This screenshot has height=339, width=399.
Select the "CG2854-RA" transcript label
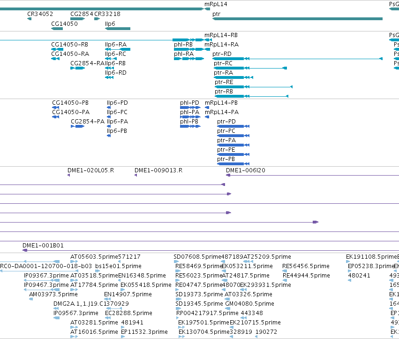[87, 63]
